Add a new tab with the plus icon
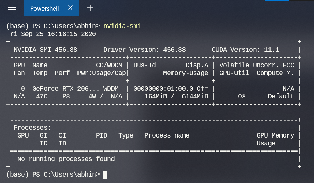 [90, 8]
